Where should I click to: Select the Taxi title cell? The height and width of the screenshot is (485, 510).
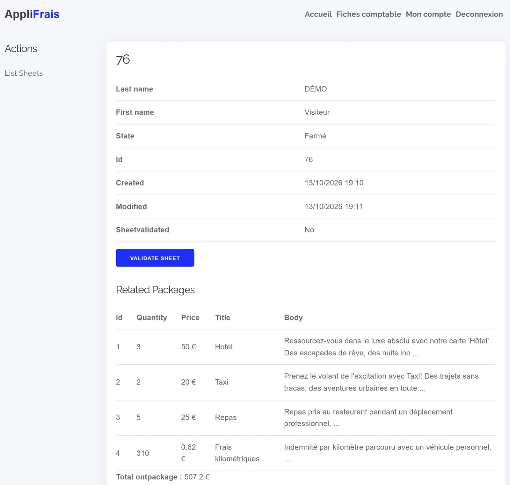(222, 382)
